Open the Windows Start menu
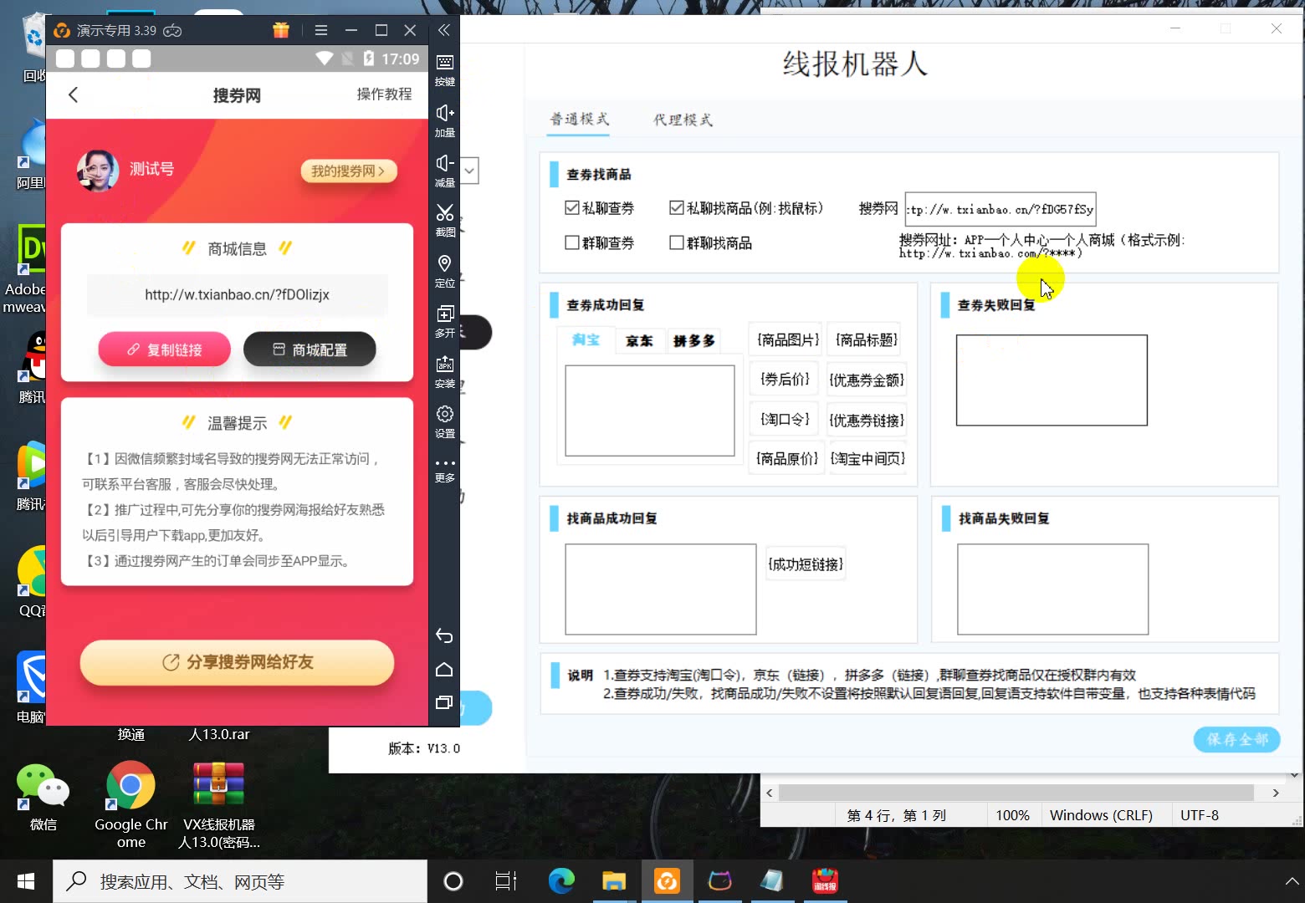This screenshot has height=903, width=1305. pyautogui.click(x=26, y=881)
